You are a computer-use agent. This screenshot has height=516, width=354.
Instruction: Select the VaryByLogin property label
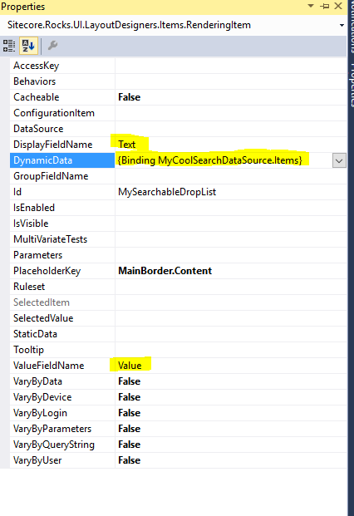tap(40, 413)
